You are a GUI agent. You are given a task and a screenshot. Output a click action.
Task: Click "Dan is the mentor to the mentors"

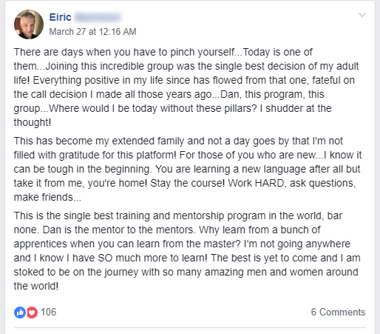(x=119, y=230)
